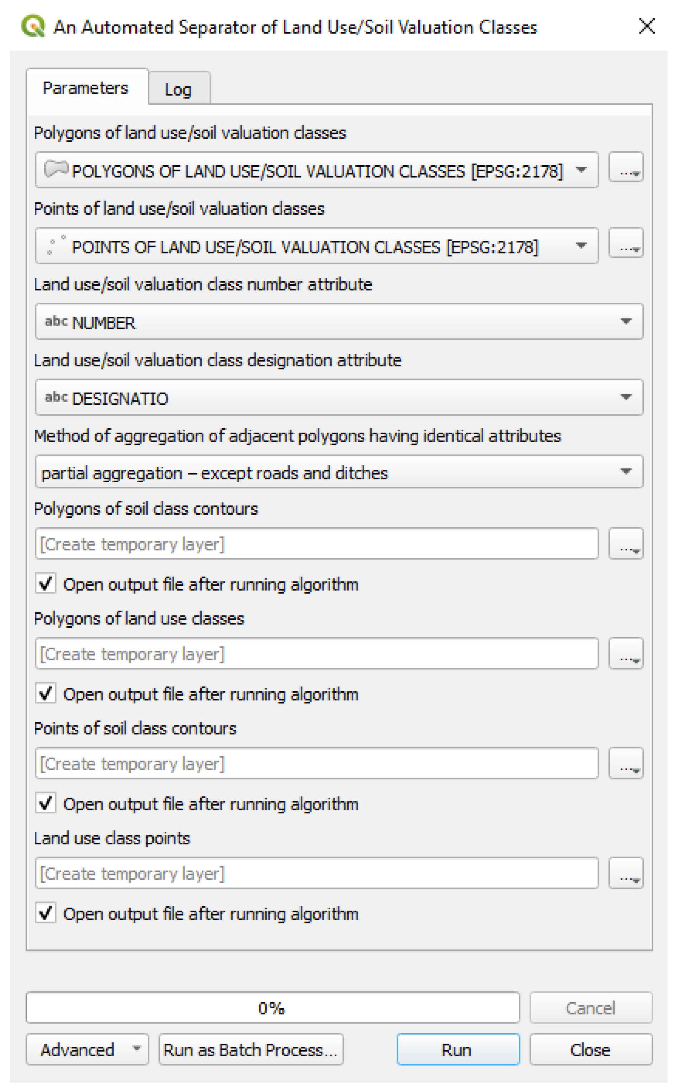Click the 0% progress bar

click(x=272, y=1008)
